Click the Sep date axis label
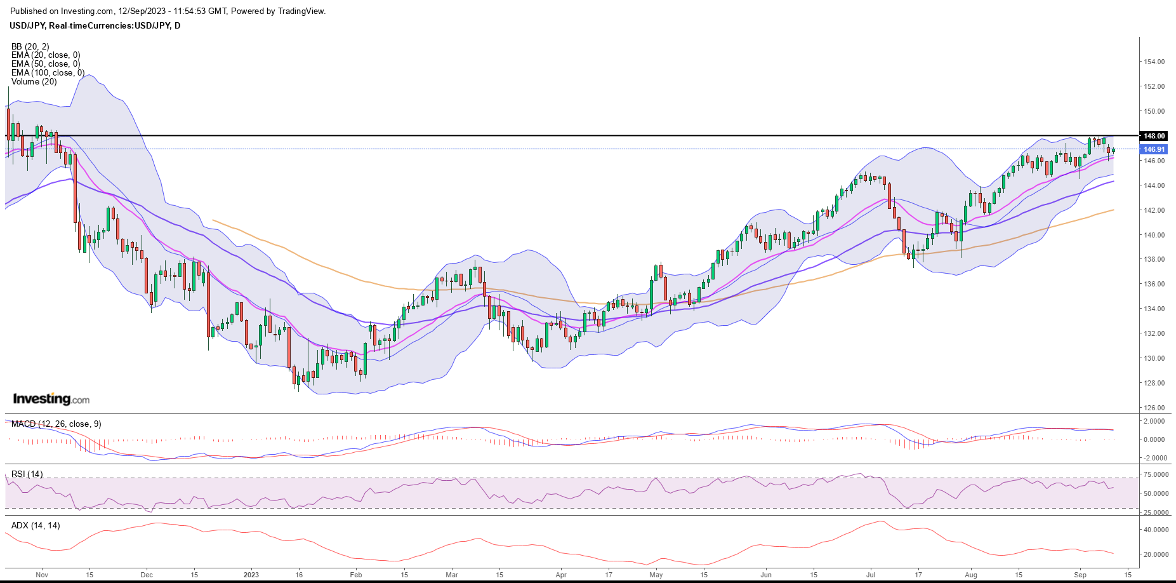 pyautogui.click(x=1080, y=575)
